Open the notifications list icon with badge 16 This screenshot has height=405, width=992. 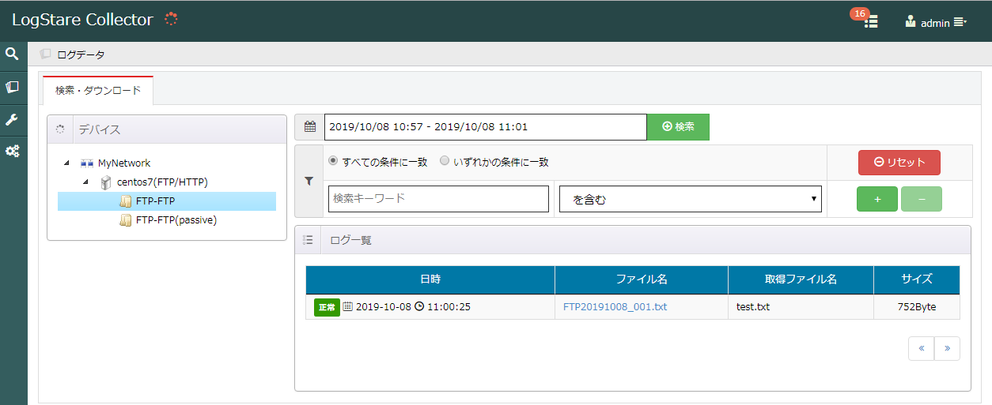tap(871, 22)
